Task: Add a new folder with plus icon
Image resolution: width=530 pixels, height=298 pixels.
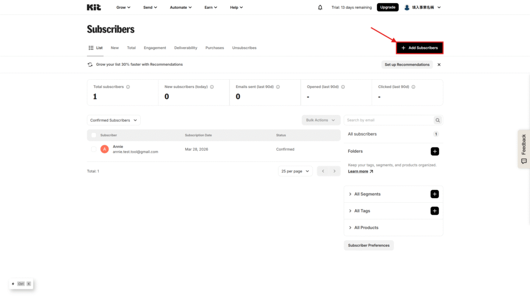Action: click(x=435, y=151)
